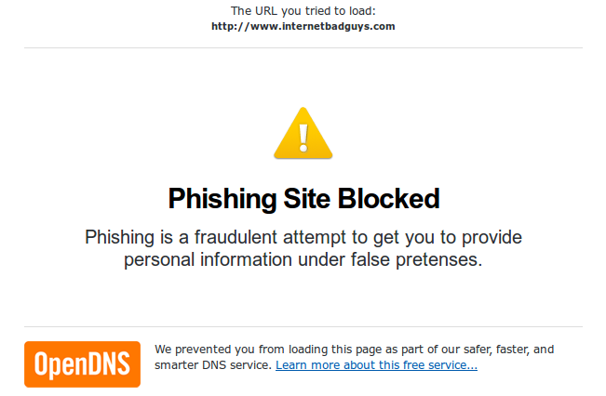
Task: Click the horizontal divider above the OpenDNS footer
Action: point(303,326)
